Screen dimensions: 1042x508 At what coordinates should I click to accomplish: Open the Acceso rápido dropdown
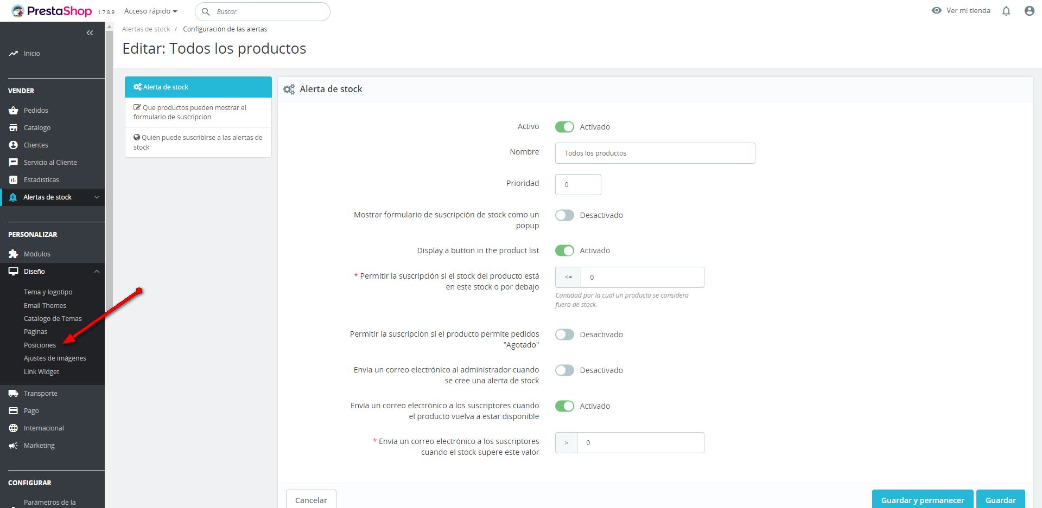coord(150,11)
